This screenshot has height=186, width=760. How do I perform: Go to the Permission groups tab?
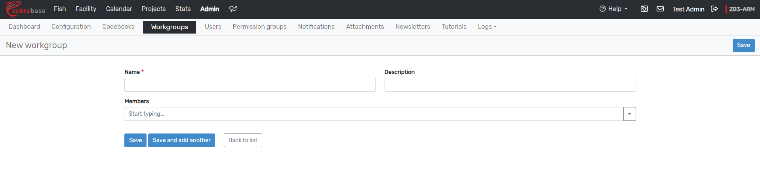259,26
